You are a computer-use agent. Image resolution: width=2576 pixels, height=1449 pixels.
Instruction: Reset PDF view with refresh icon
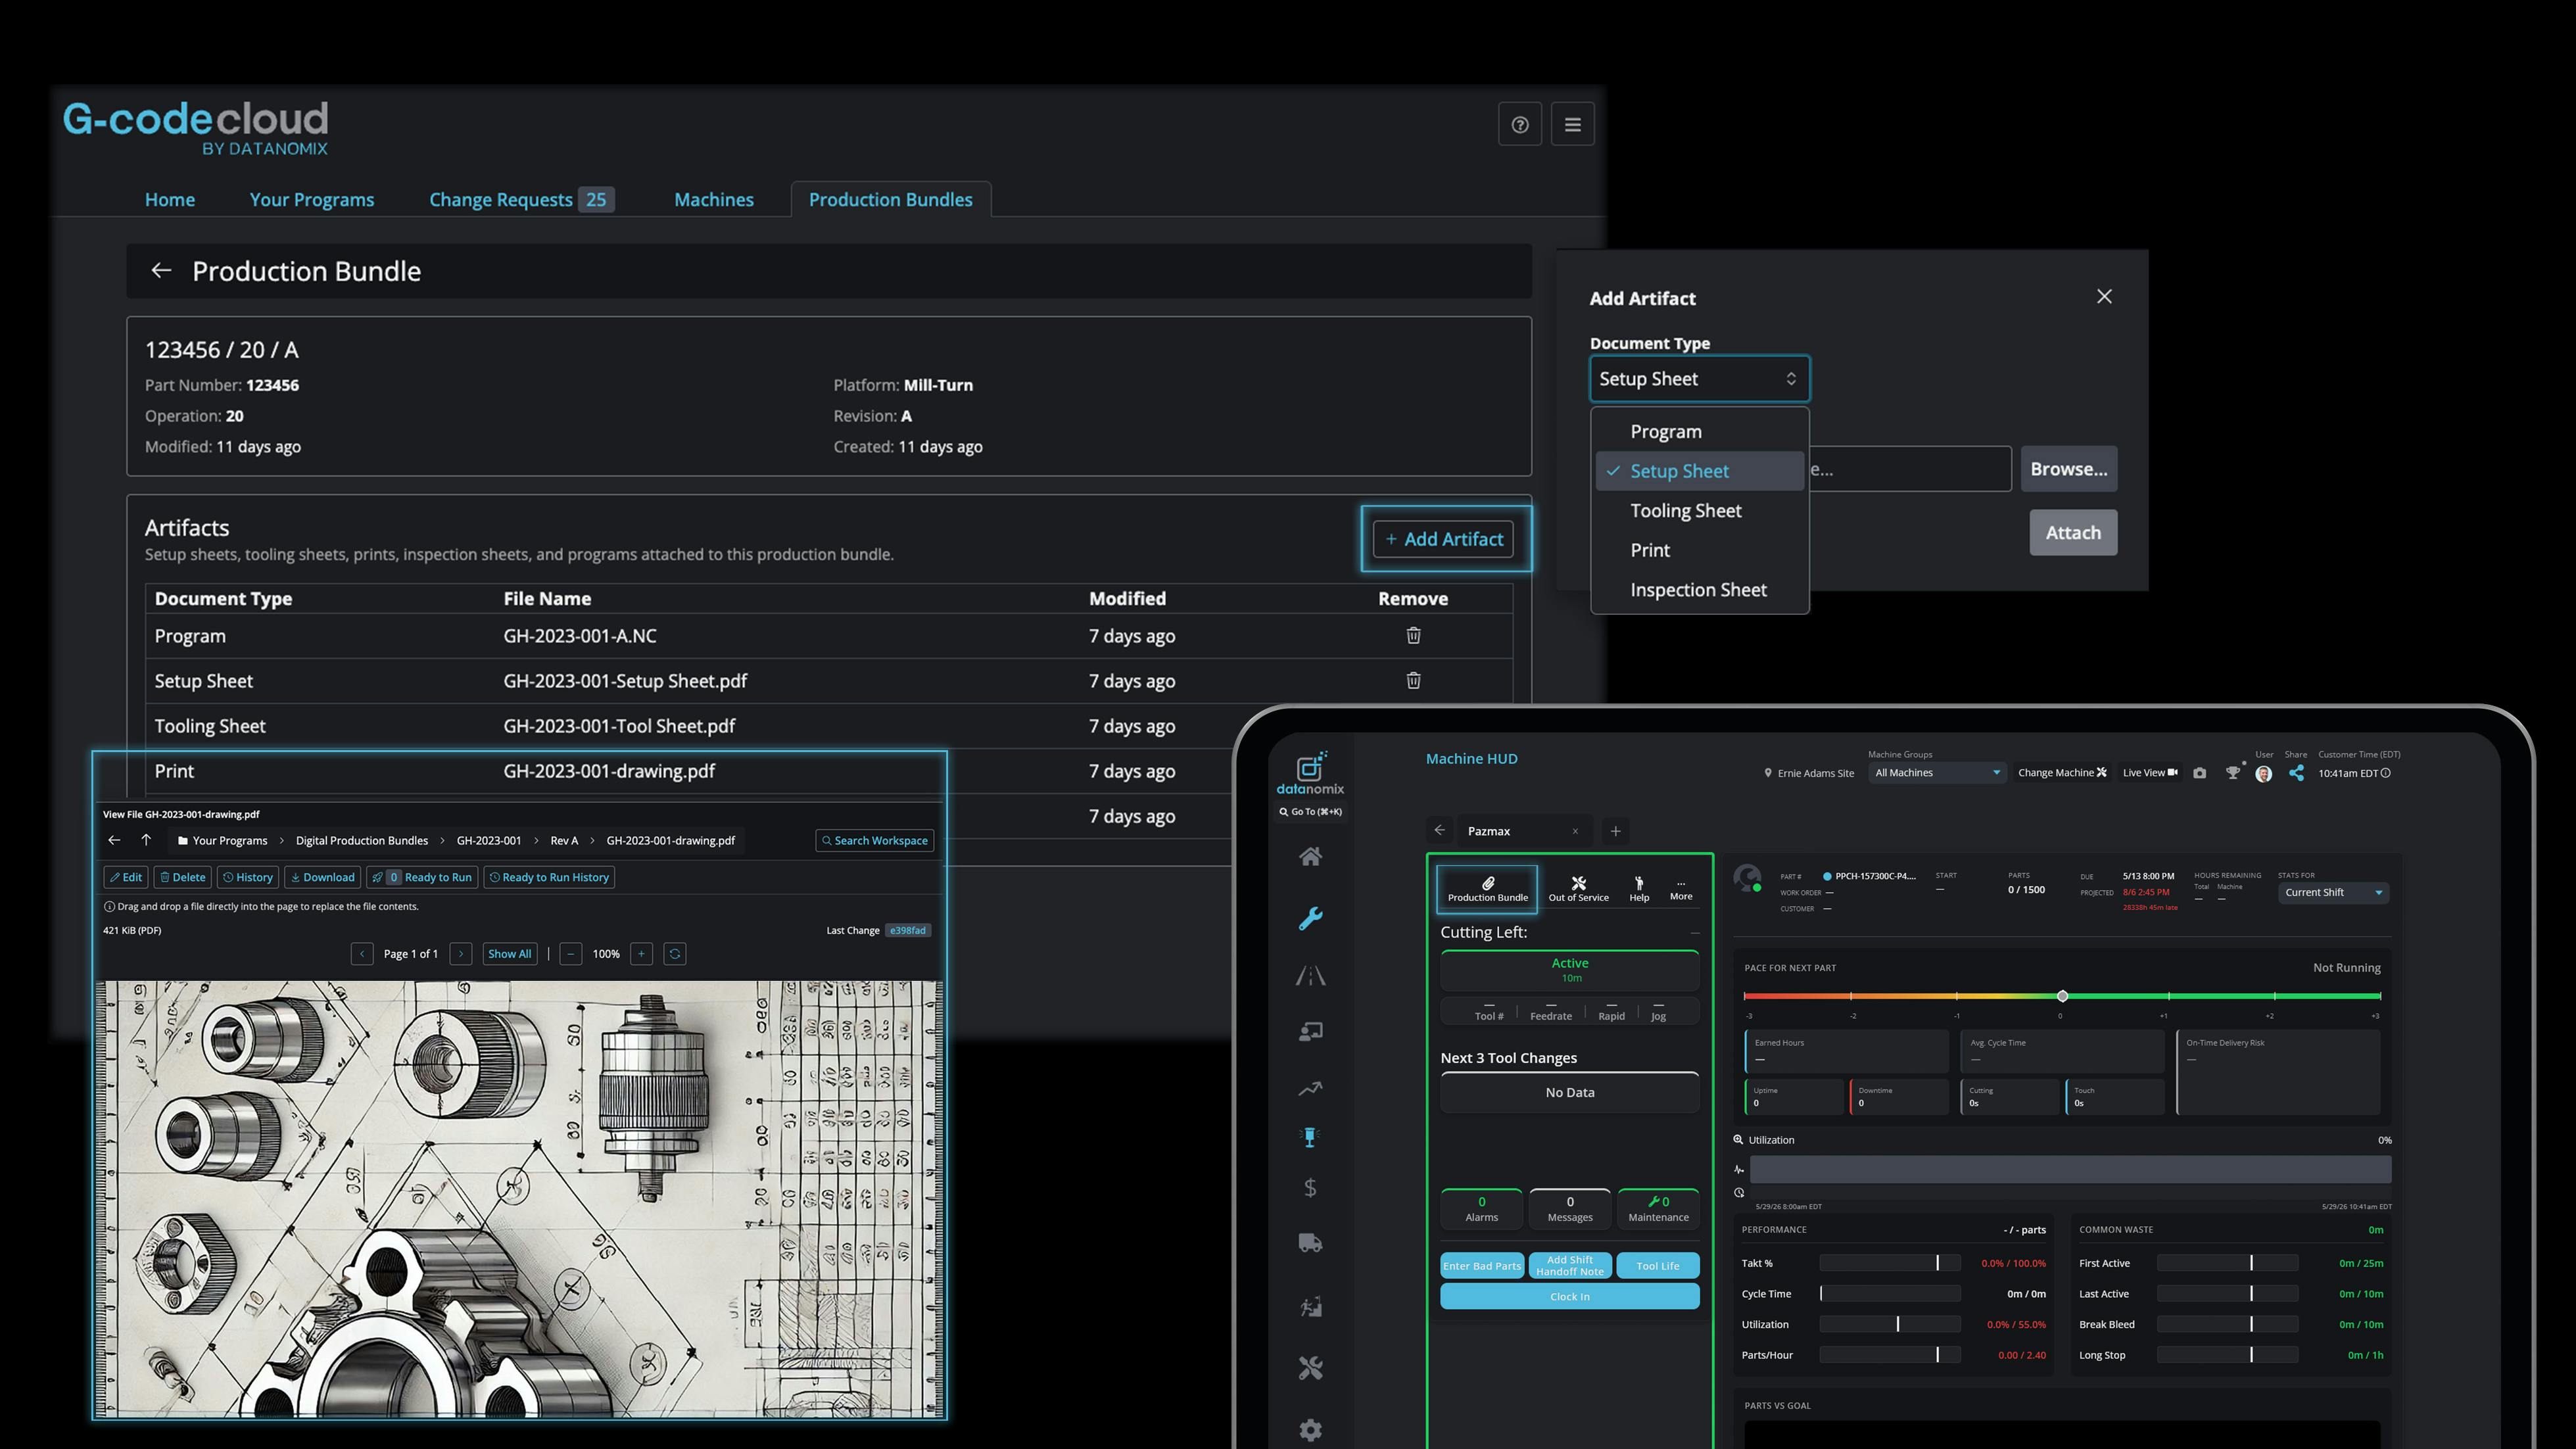[675, 954]
